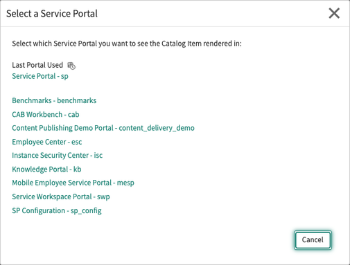
Task: Click the Select a Service Portal title
Action: [x=52, y=14]
